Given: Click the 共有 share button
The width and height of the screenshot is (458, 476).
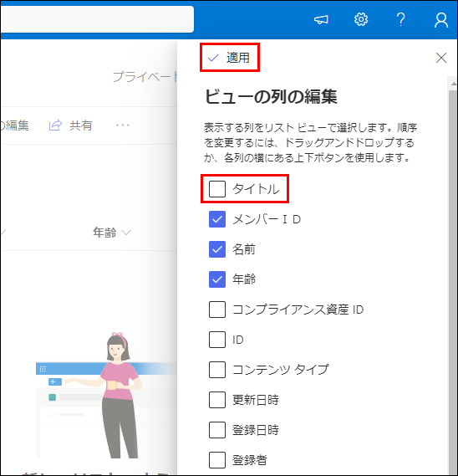Looking at the screenshot, I should click(70, 125).
